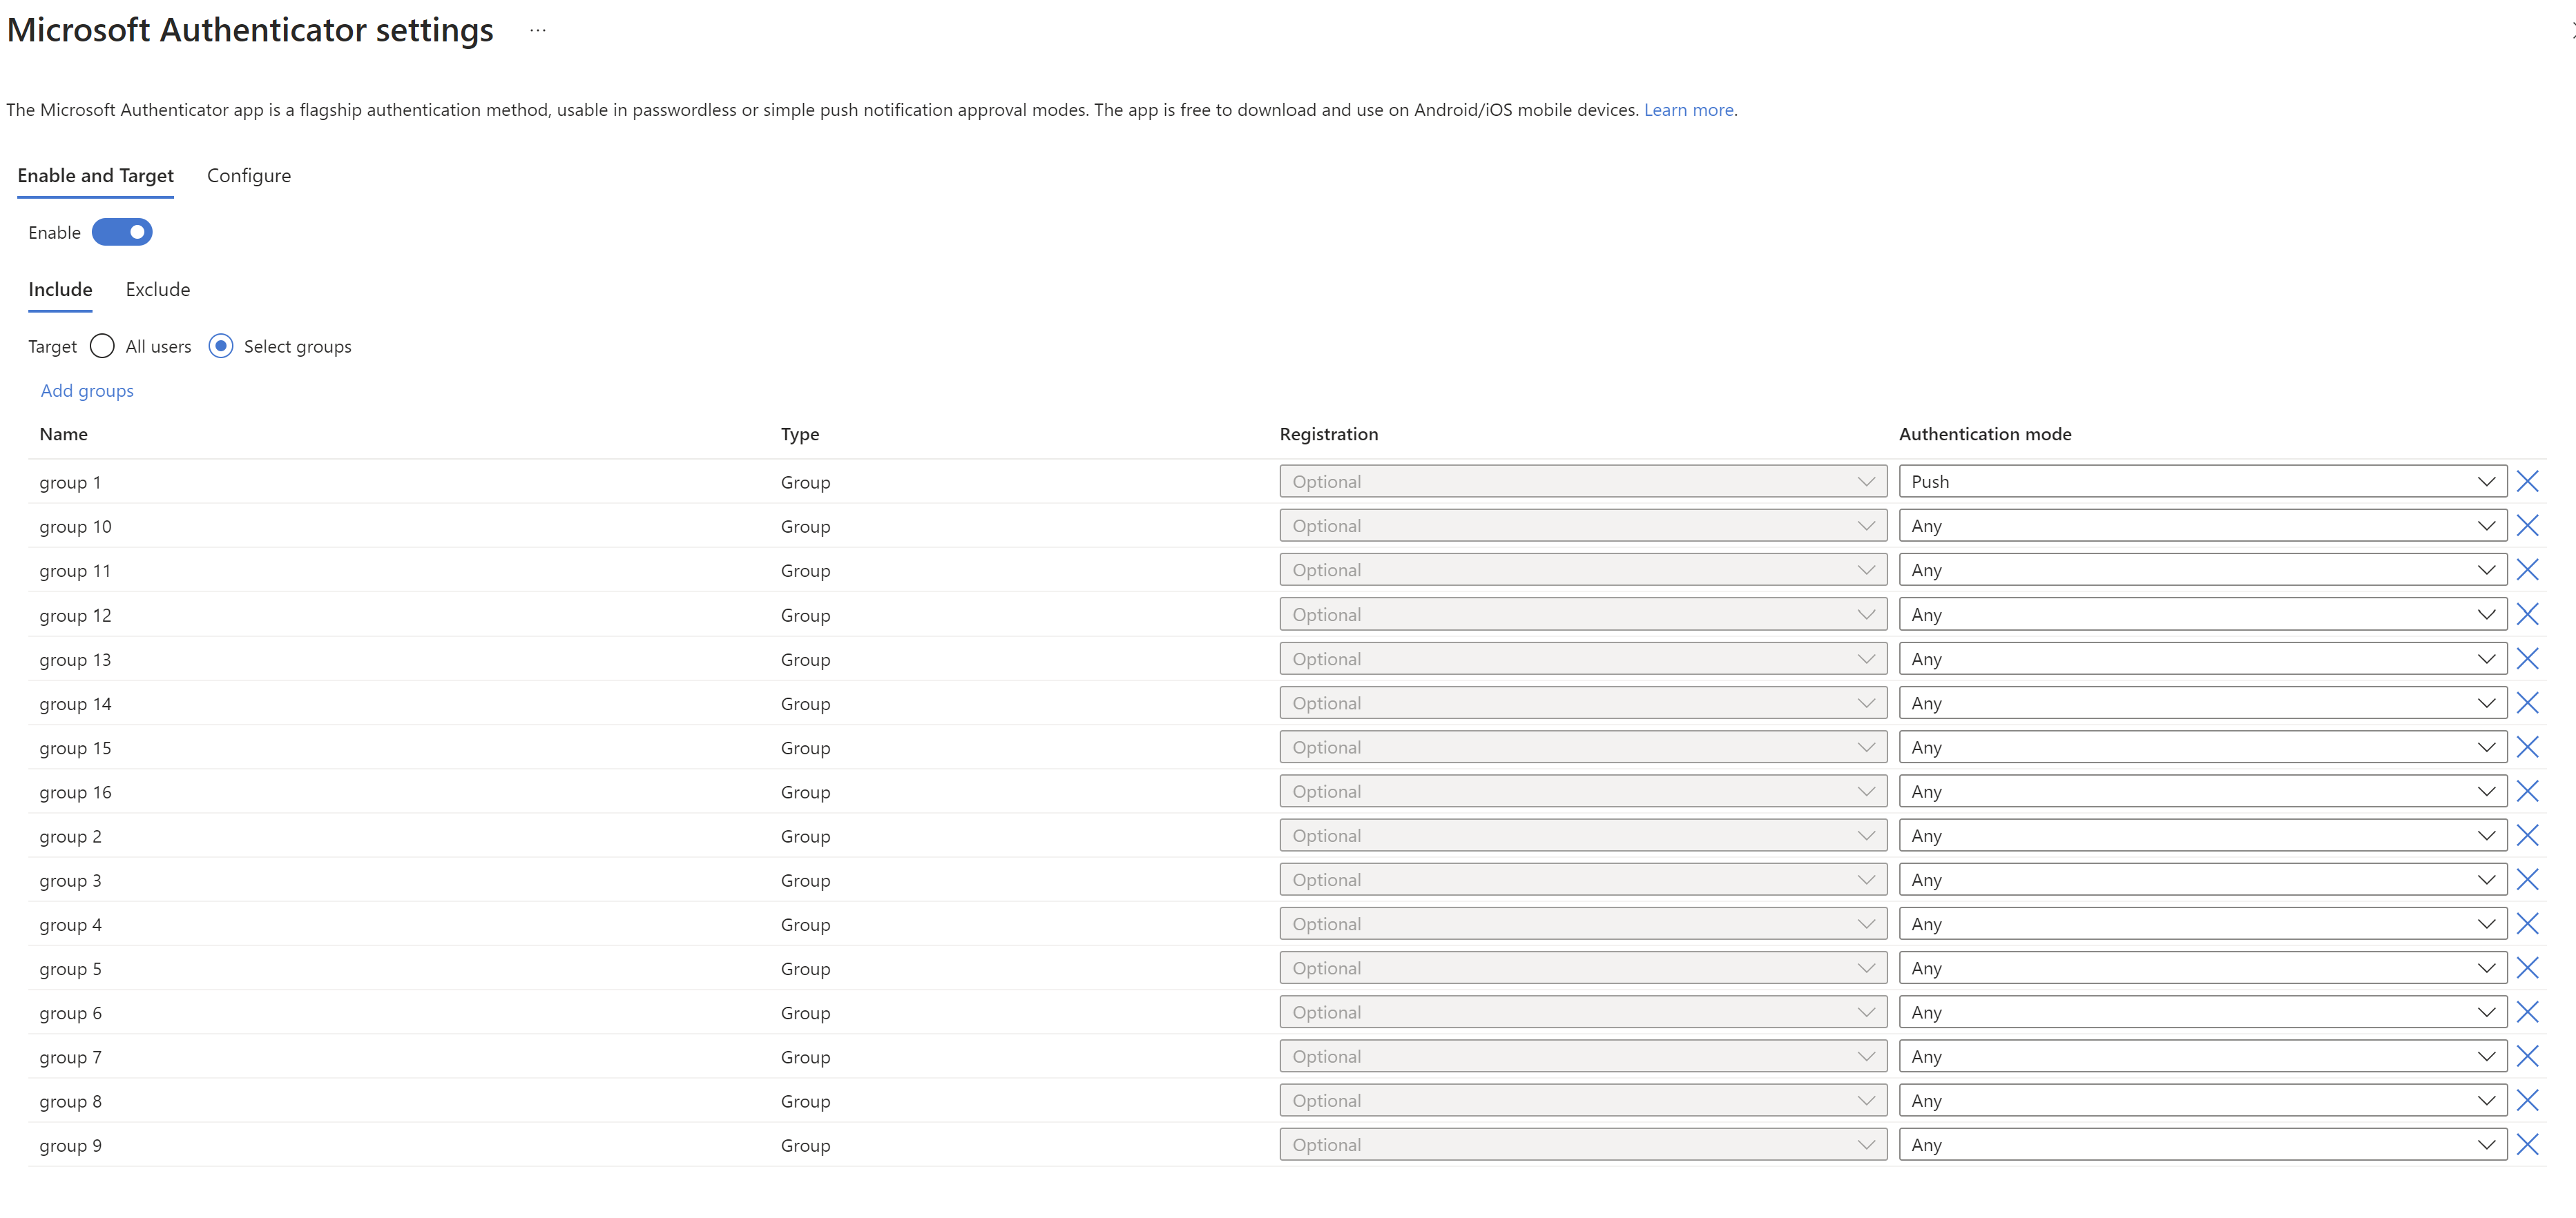Open Authentication mode dropdown for group 5
Viewport: 2576px width, 1218px height.
click(x=2202, y=968)
